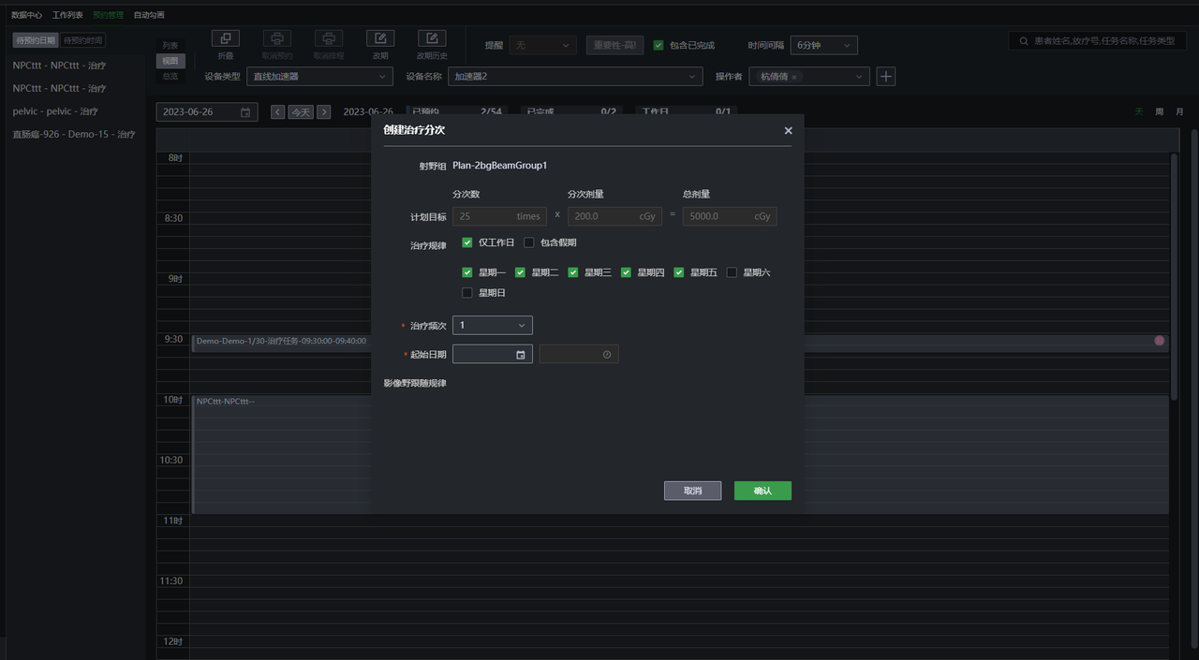Switch calendar to 天 day view

pyautogui.click(x=1139, y=112)
